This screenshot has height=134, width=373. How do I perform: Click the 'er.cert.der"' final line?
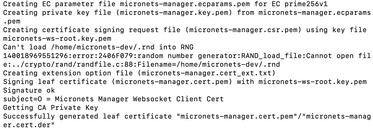coord(29,125)
